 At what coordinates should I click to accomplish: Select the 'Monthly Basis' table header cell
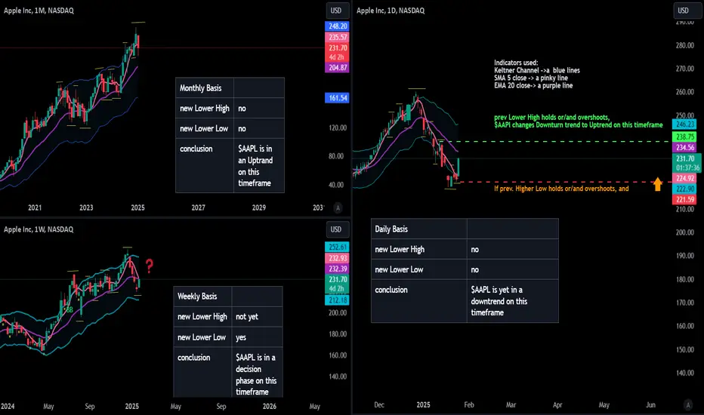click(205, 88)
